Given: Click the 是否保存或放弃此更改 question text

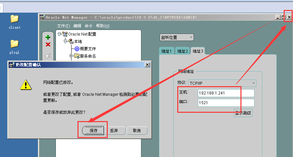Looking at the screenshot, I should pos(64,112).
